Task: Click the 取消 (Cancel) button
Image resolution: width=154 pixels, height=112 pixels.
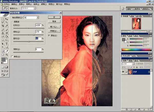Action: (54, 22)
